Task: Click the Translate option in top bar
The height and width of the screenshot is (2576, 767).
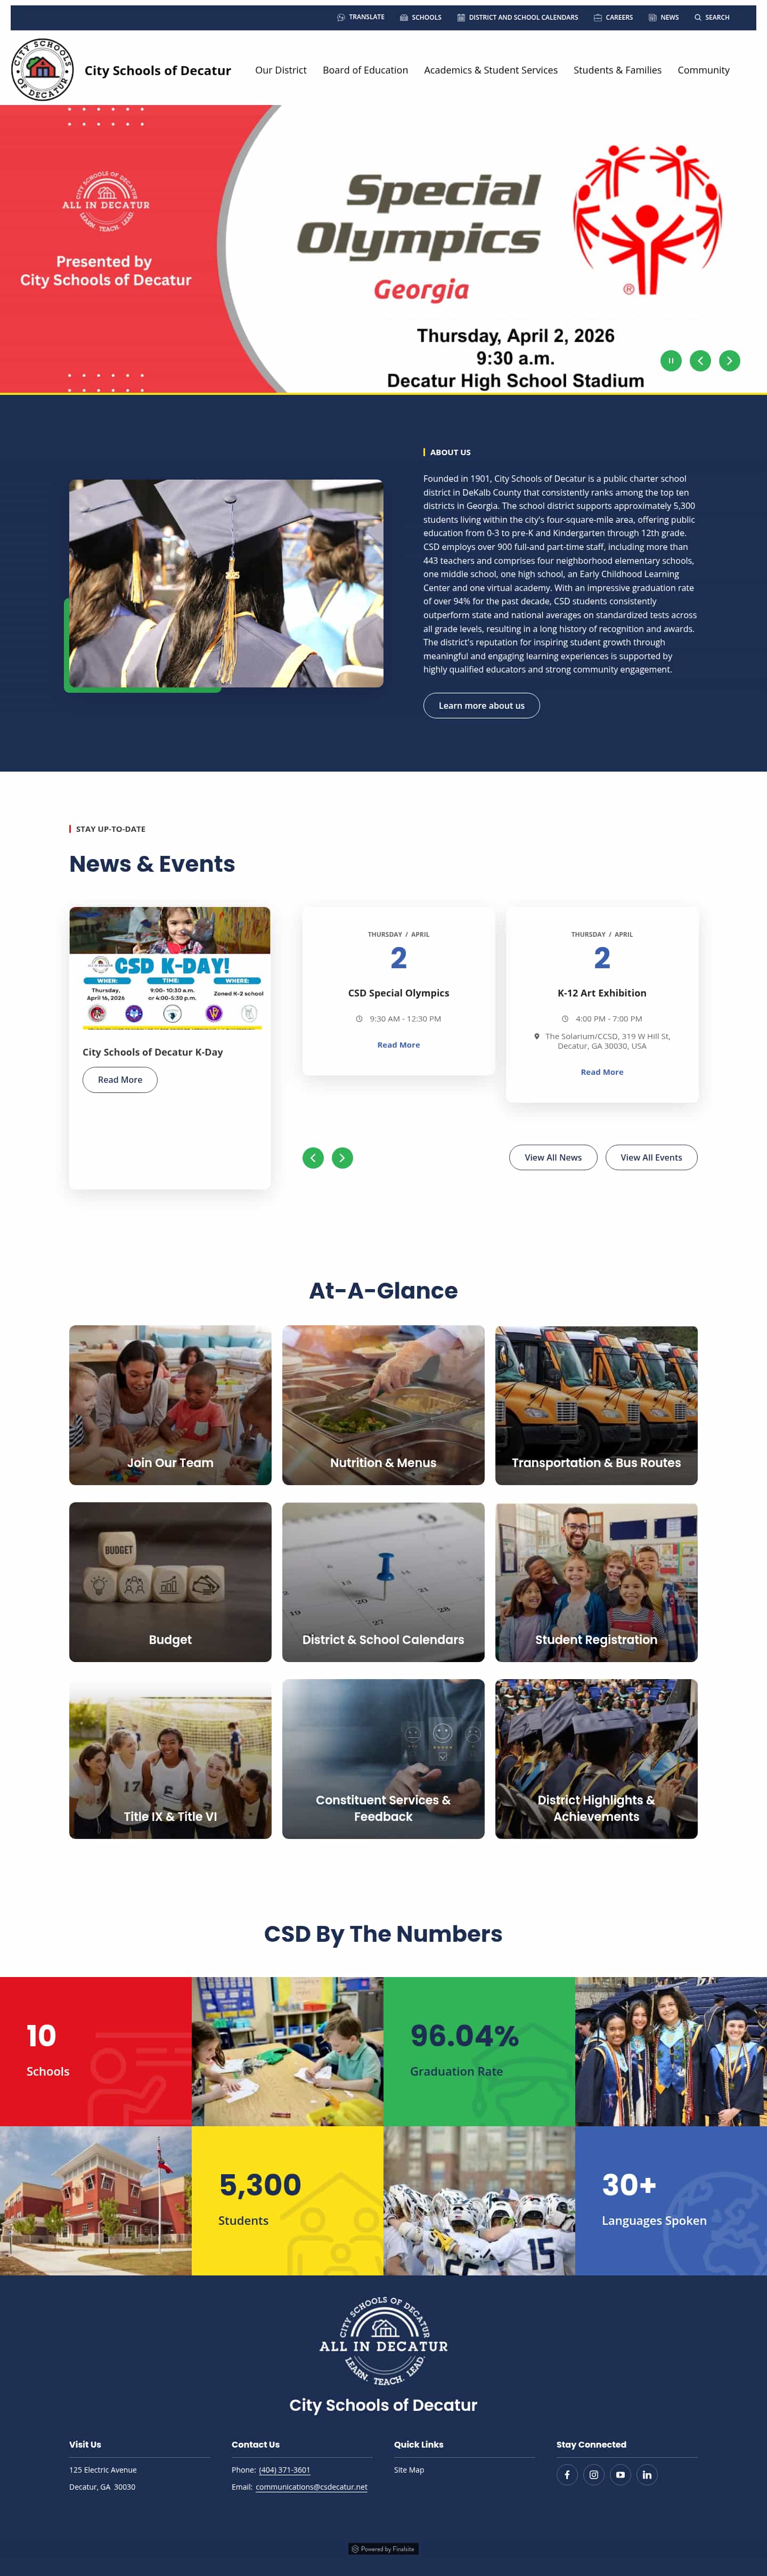Action: point(361,17)
